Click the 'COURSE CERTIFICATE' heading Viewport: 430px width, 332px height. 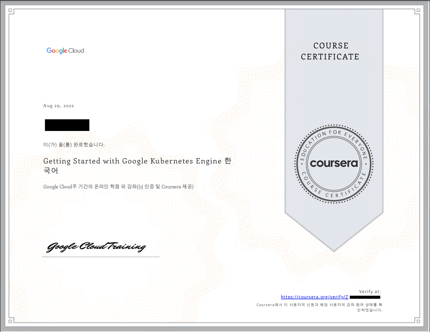tap(330, 51)
